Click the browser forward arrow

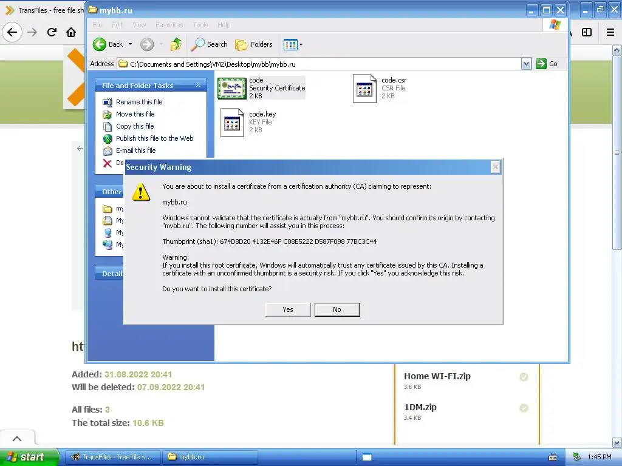33,32
